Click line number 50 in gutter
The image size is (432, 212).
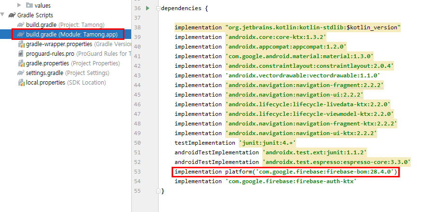pos(137,143)
